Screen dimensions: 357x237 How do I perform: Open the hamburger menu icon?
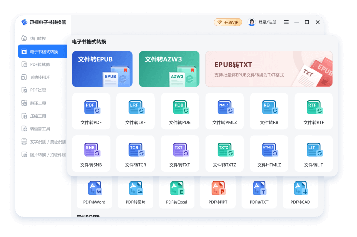[x=286, y=22]
